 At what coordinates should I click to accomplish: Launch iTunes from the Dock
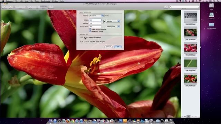pyautogui.click(x=81, y=121)
